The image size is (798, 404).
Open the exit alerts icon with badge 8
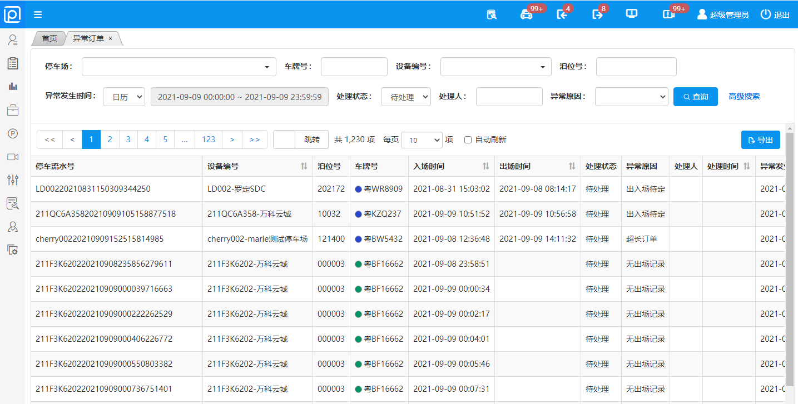click(x=597, y=14)
